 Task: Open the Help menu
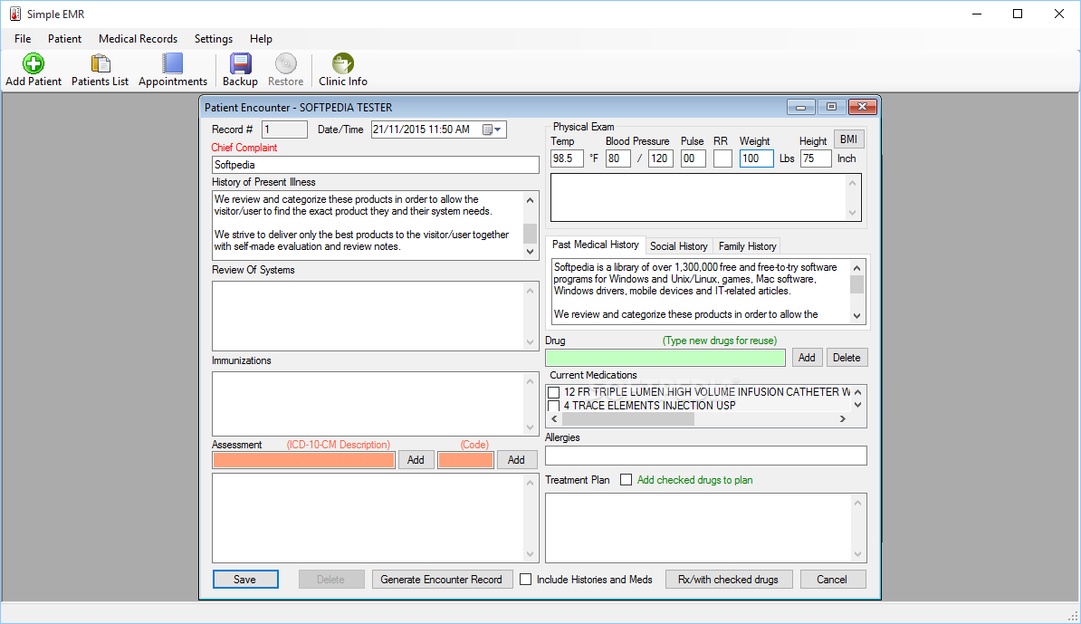[x=261, y=39]
